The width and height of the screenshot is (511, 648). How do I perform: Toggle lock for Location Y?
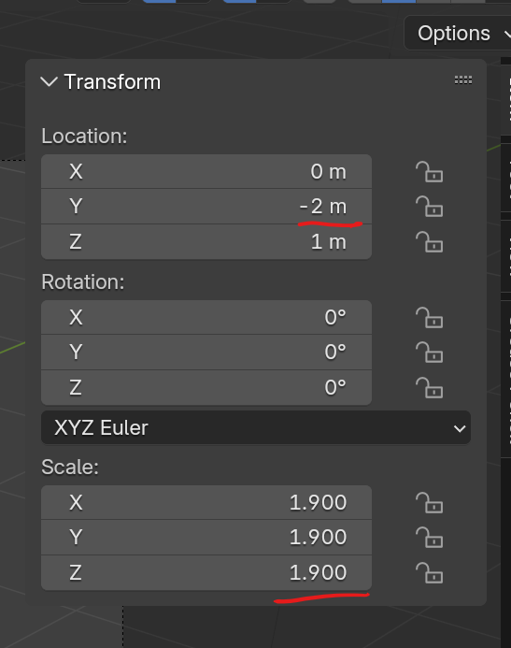pos(429,207)
